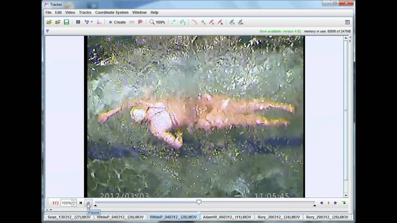The image size is (397, 223).
Task: Toggle acceleration vectors icon
Action: tap(220, 22)
